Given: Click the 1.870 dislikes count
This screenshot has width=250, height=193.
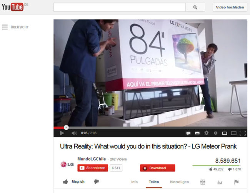Looking at the screenshot, I should [x=237, y=169].
